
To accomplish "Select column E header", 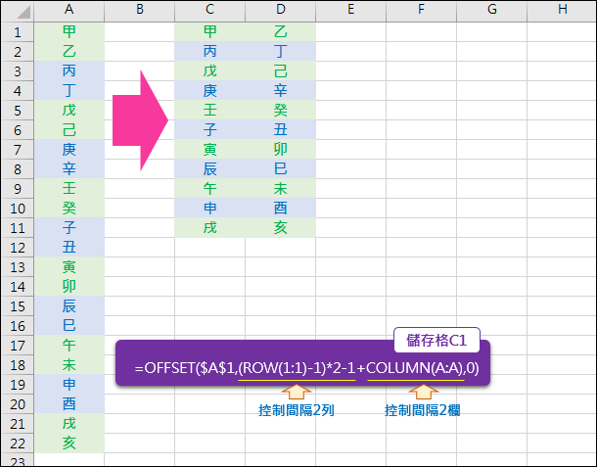I will (x=350, y=11).
